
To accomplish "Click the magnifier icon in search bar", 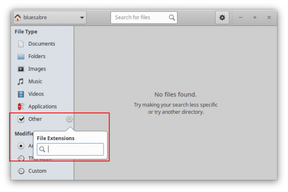I will click(x=172, y=18).
